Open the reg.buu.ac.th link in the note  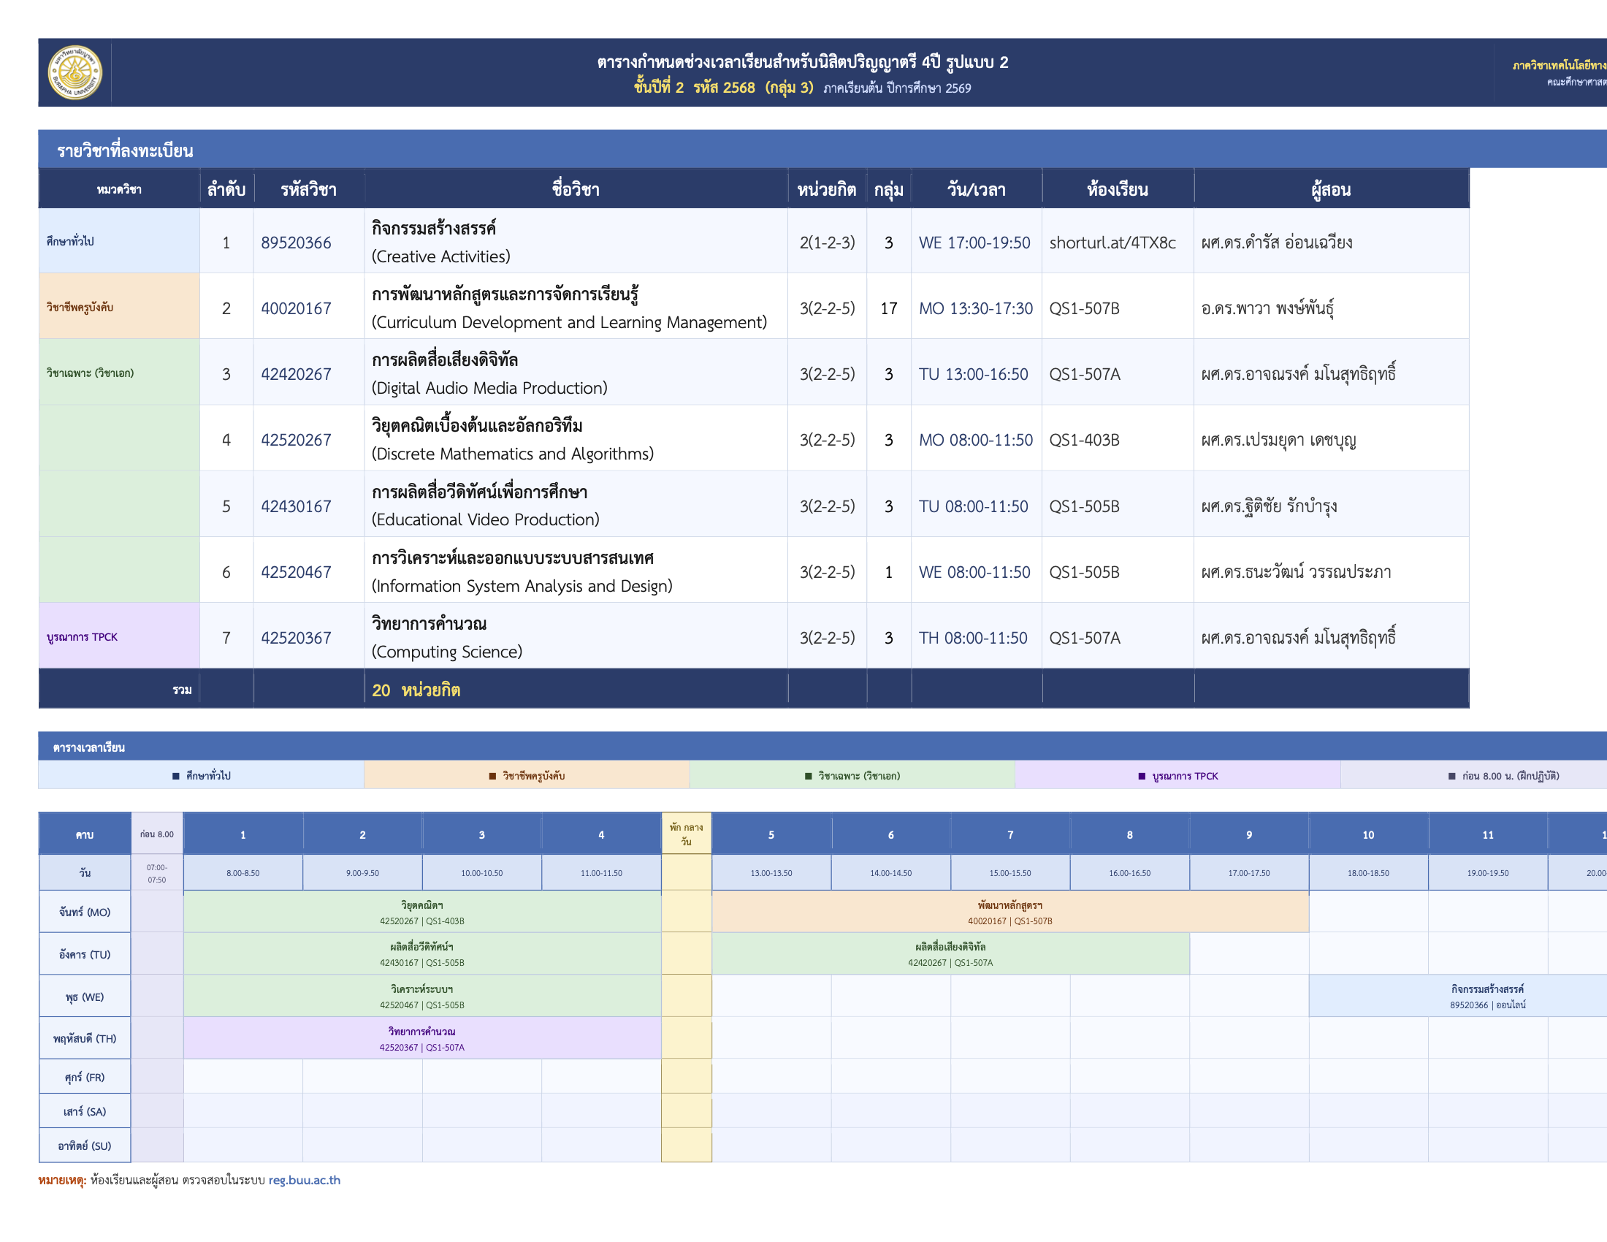point(304,1179)
